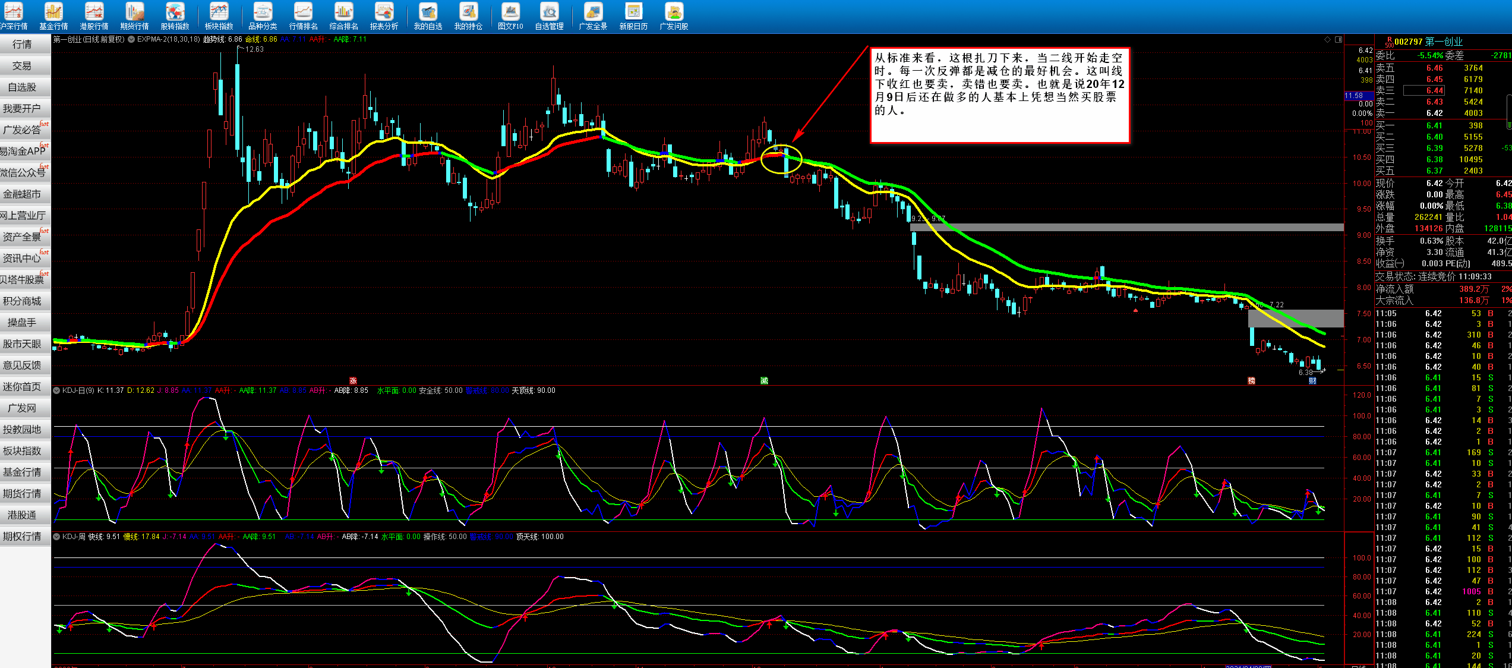Open sidebar 期货行情 entry

pyautogui.click(x=25, y=494)
